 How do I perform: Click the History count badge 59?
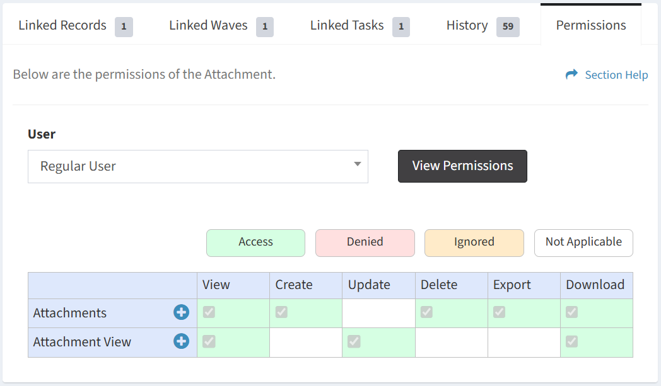(x=508, y=27)
